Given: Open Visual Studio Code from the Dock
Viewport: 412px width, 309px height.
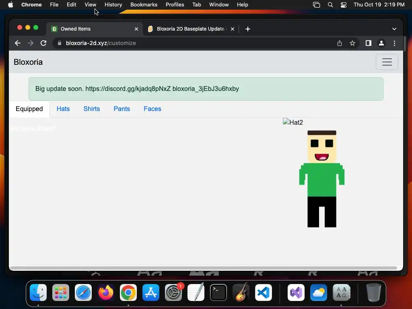Looking at the screenshot, I should [264, 293].
